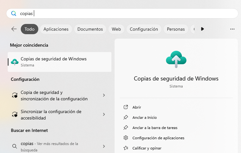
Task: Switch to the Aplicaciones filter tab
Action: pos(56,29)
